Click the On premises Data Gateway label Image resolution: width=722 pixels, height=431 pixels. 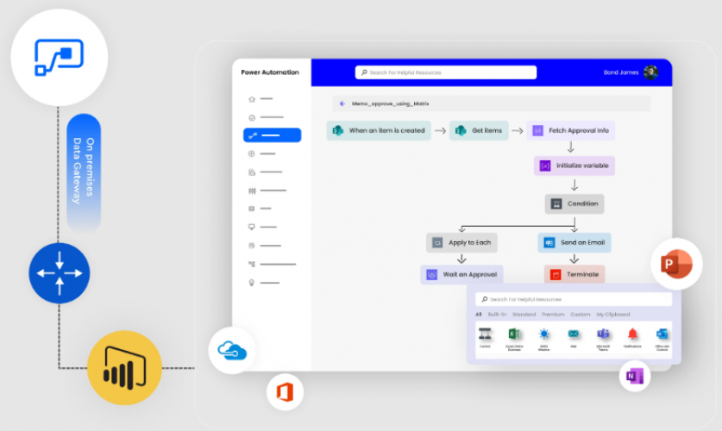tap(84, 172)
